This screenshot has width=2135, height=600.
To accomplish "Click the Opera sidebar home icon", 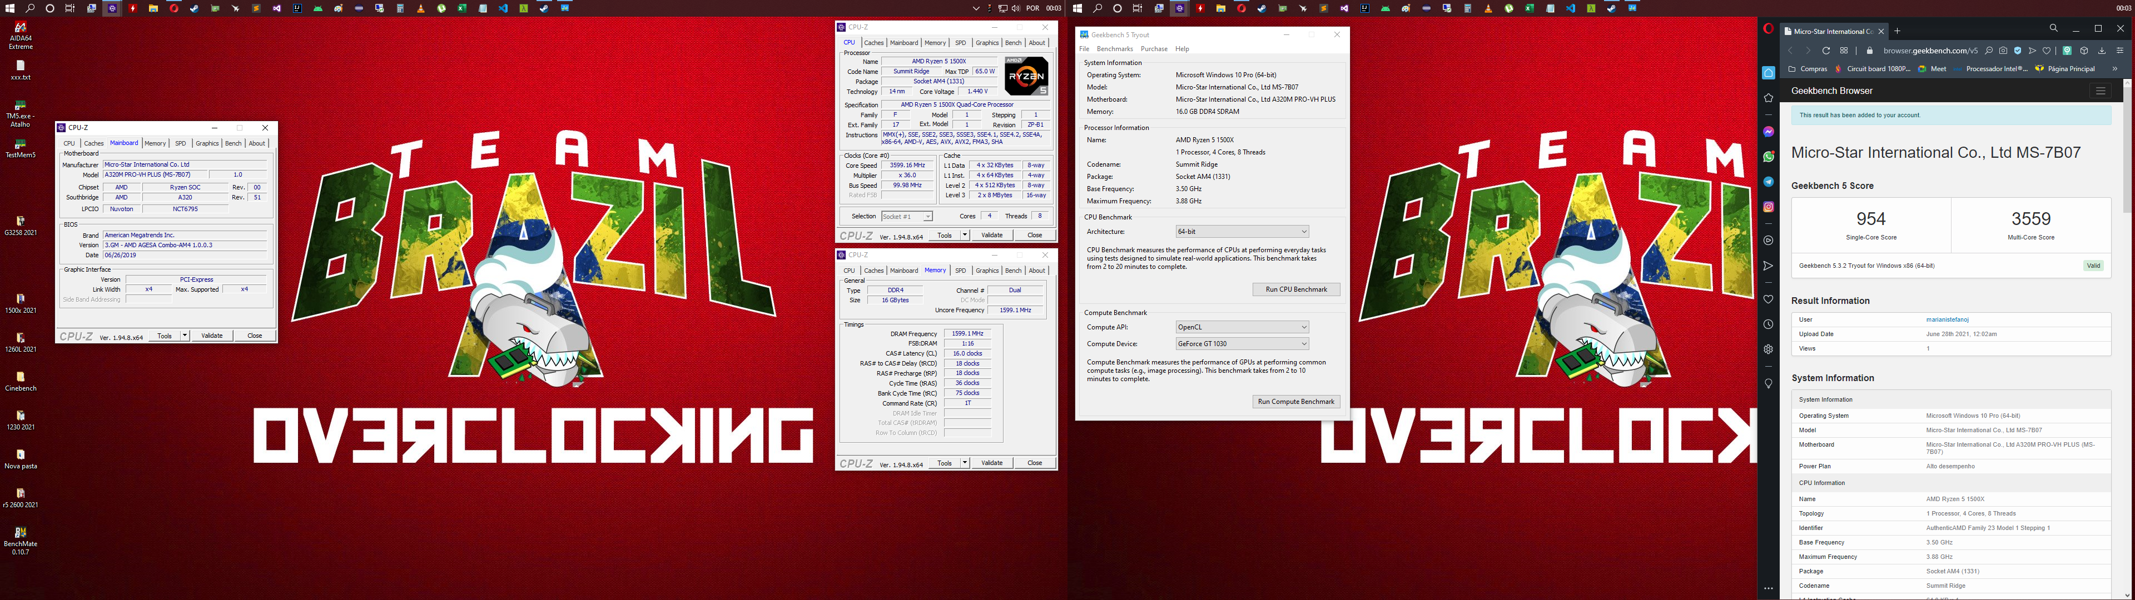I will [x=1768, y=73].
